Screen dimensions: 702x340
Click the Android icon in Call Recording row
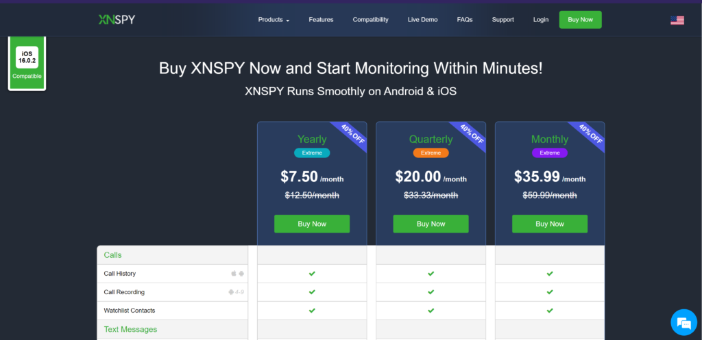coord(231,292)
